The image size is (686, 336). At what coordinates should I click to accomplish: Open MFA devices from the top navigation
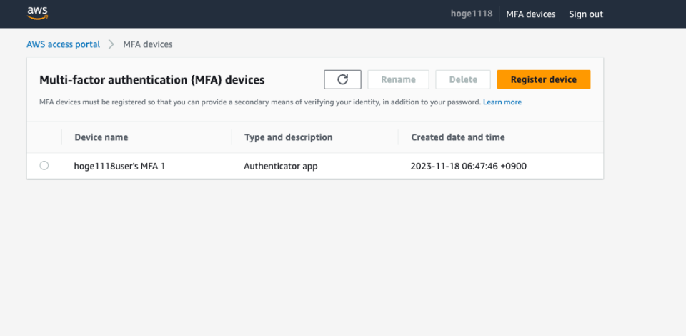[531, 14]
